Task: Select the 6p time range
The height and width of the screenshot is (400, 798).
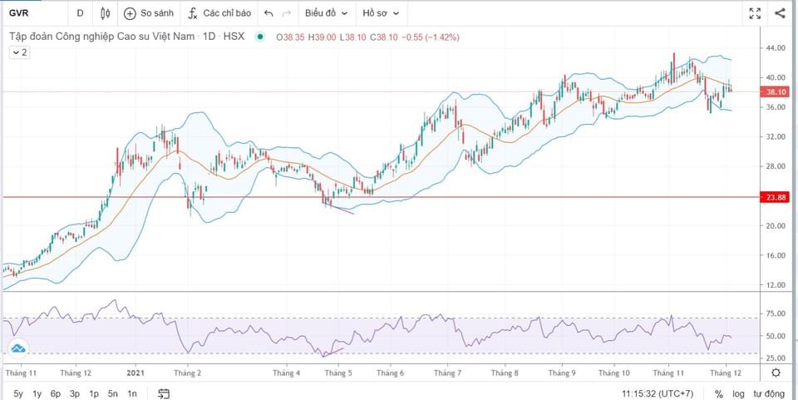Action: click(x=56, y=393)
